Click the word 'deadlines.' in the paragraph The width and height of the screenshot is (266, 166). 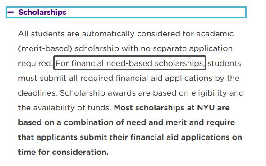click(38, 93)
